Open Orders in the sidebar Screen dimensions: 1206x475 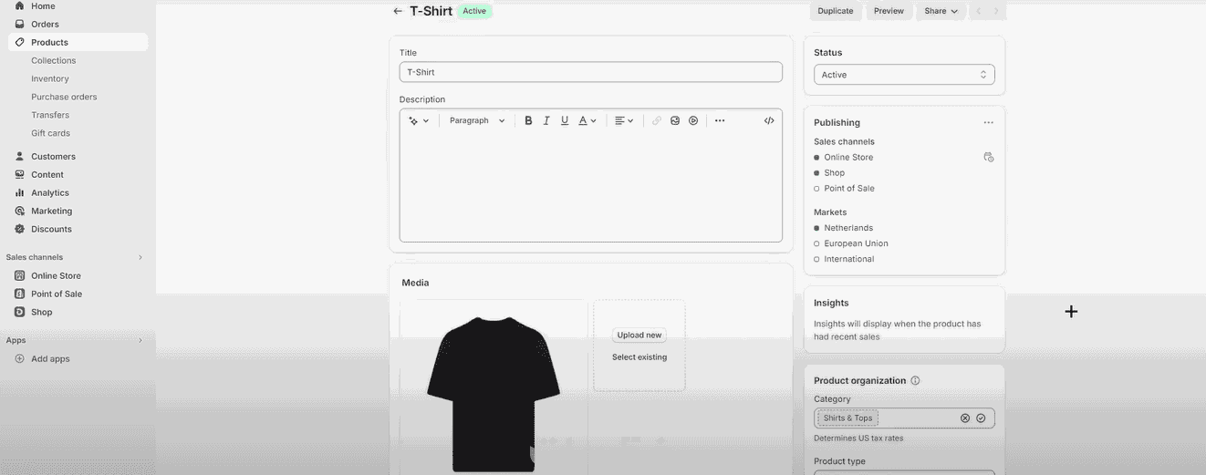[45, 24]
